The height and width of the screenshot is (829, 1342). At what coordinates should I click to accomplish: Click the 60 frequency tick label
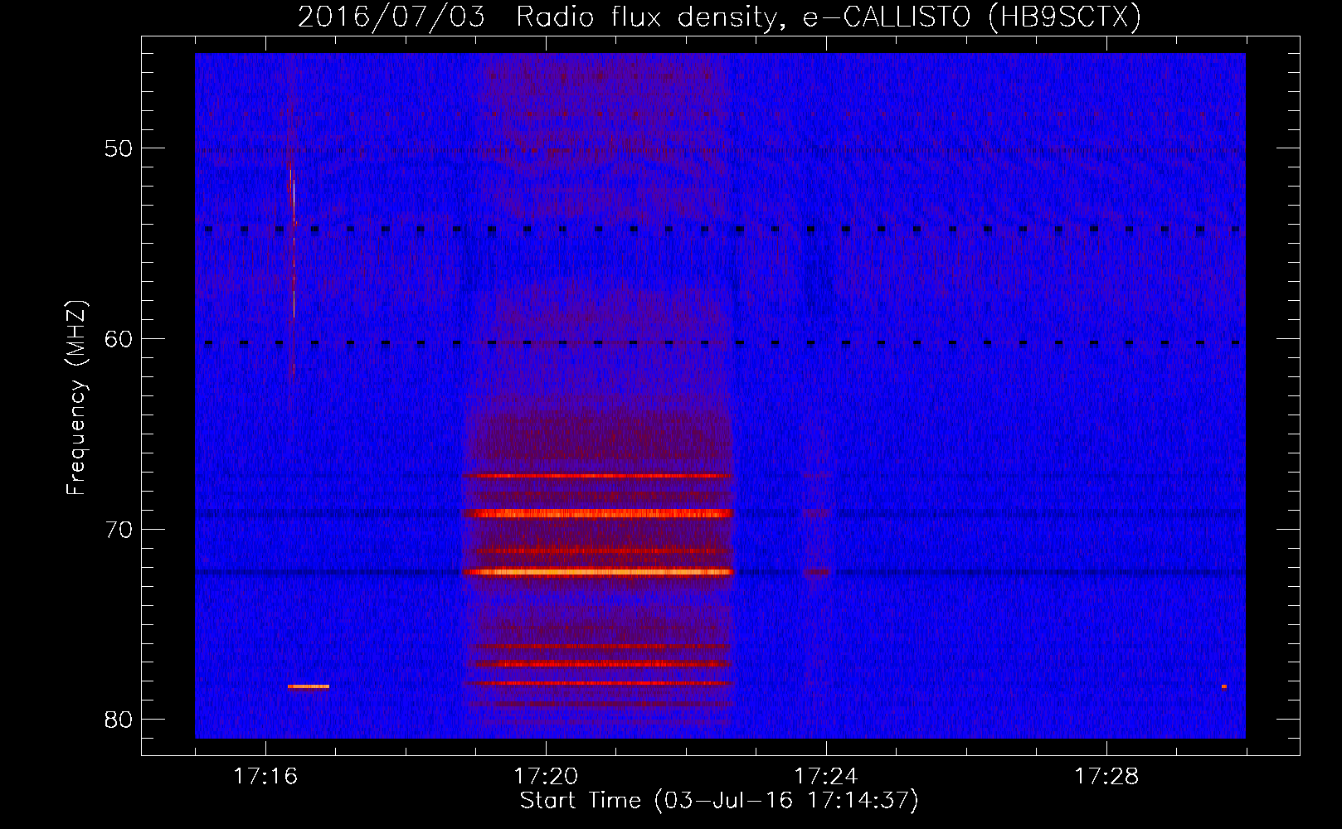click(x=119, y=338)
